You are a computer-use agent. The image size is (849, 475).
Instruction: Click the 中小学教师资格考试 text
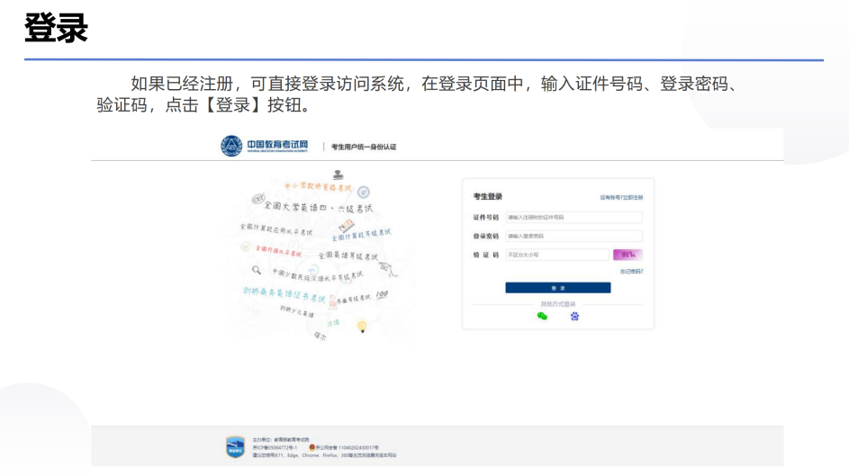(318, 186)
